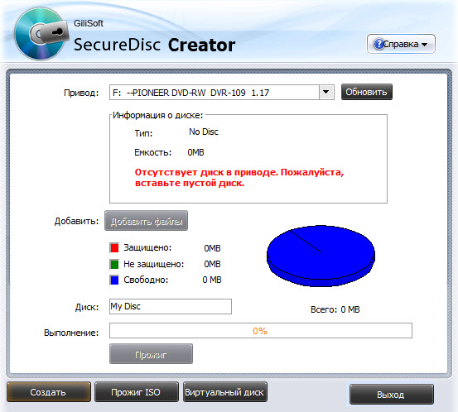458x412 pixels.
Task: Click the SecureDisc Creator disc logo
Action: tap(41, 33)
